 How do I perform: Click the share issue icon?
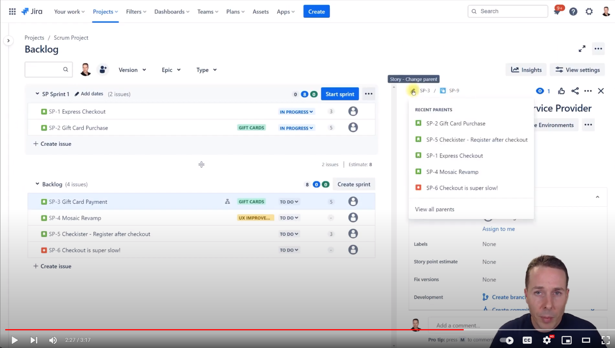575,91
